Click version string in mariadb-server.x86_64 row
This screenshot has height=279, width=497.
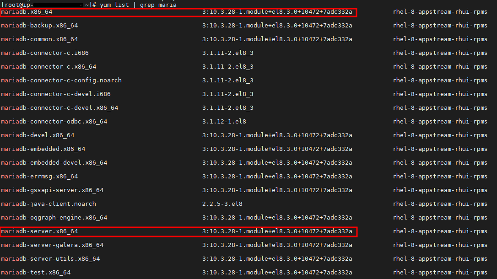(x=277, y=231)
